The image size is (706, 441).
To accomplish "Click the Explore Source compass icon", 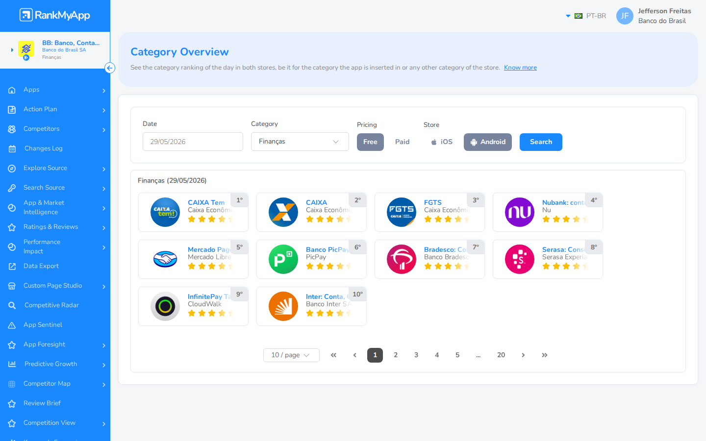I will pyautogui.click(x=12, y=169).
